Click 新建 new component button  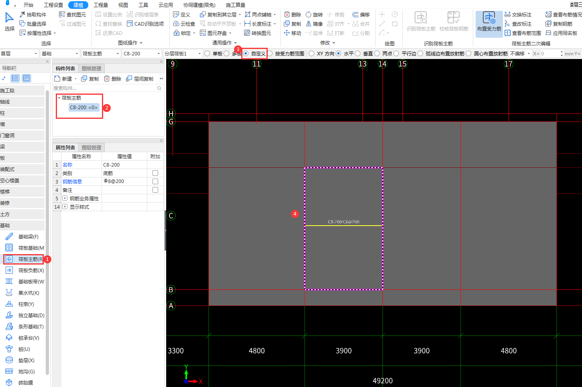(63, 79)
